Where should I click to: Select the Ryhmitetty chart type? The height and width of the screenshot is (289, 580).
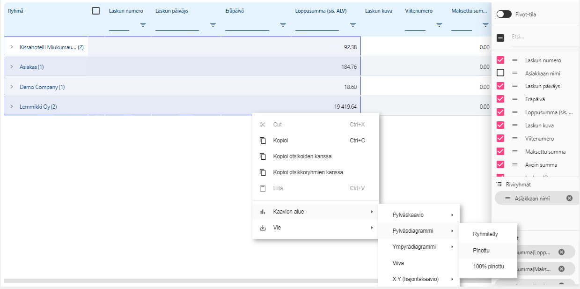click(488, 234)
